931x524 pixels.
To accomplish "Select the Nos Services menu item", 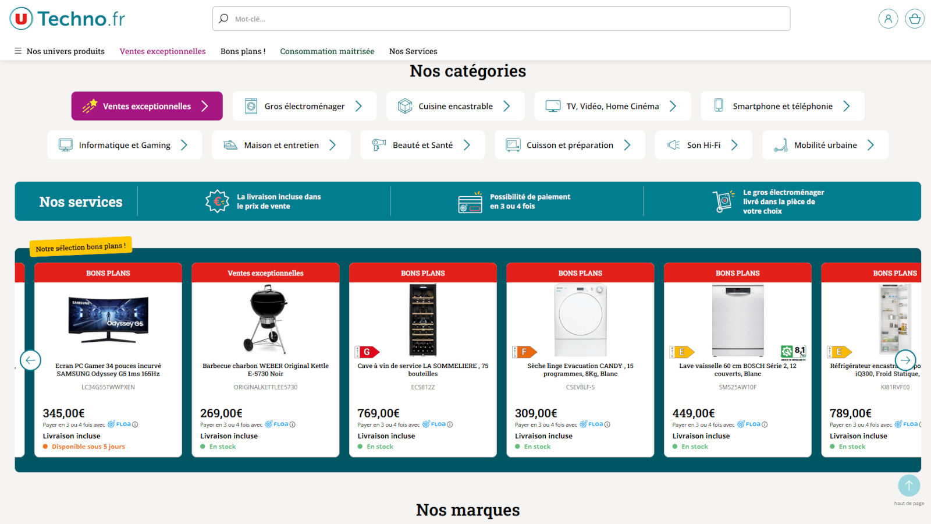I will (x=413, y=51).
